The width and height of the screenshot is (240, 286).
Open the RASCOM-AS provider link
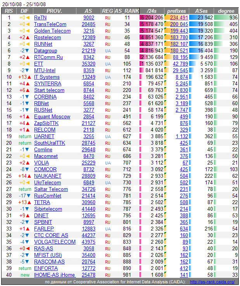tap(49, 262)
